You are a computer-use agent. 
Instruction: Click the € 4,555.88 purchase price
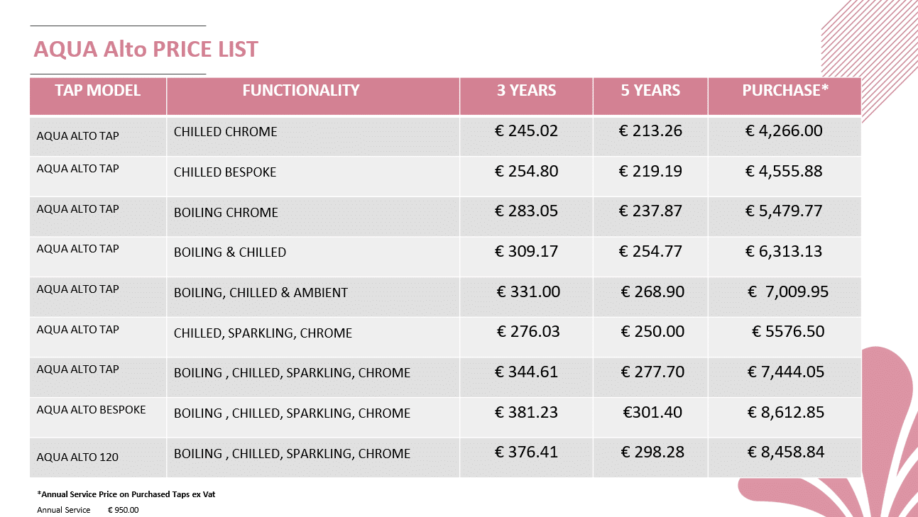point(784,171)
